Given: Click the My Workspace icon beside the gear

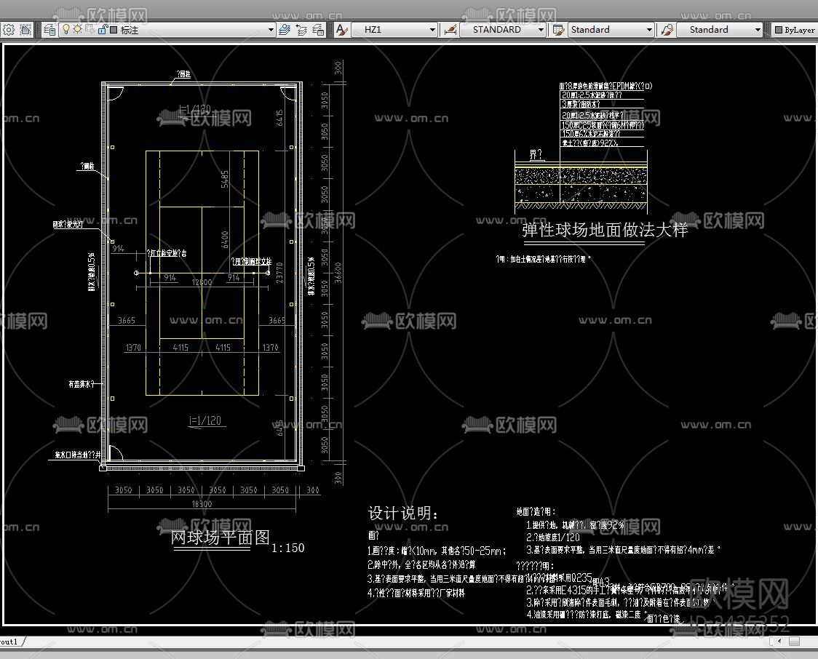Looking at the screenshot, I should point(25,30).
